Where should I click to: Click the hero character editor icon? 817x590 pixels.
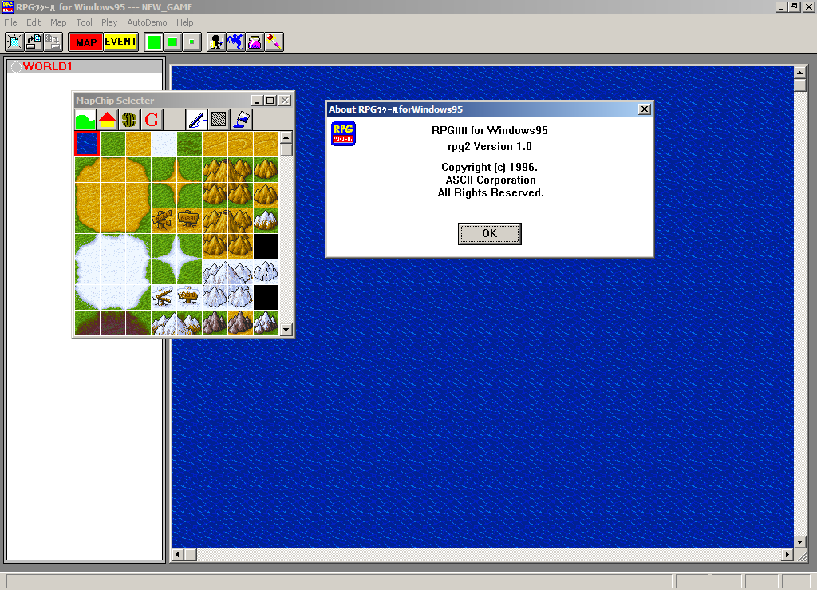click(x=216, y=42)
